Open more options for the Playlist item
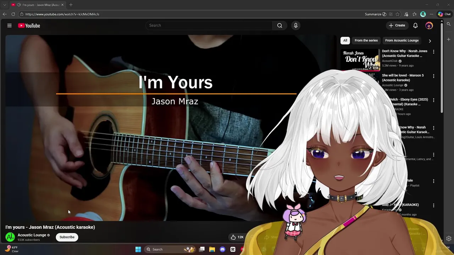Screen dimensions: 454x255 pyautogui.click(x=433, y=181)
